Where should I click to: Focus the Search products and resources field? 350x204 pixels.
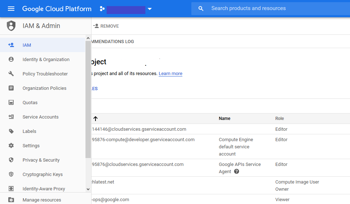coord(271,9)
